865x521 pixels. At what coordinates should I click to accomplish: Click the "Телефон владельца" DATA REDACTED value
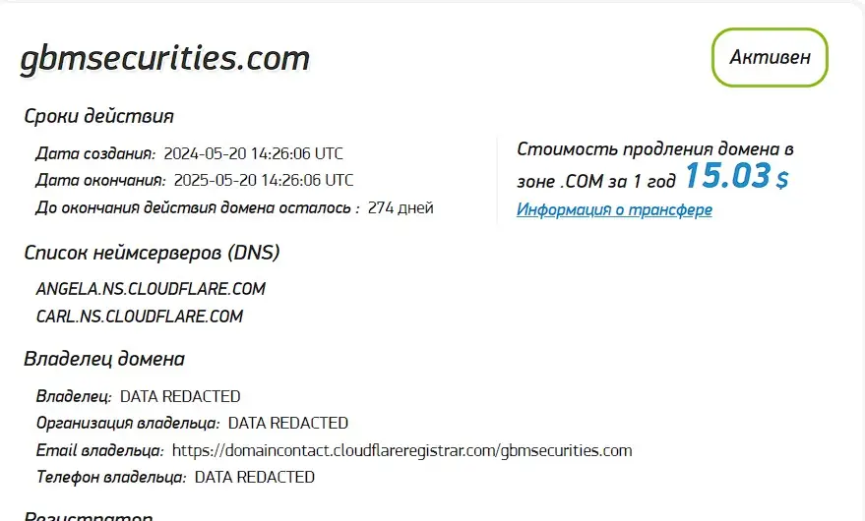click(255, 478)
